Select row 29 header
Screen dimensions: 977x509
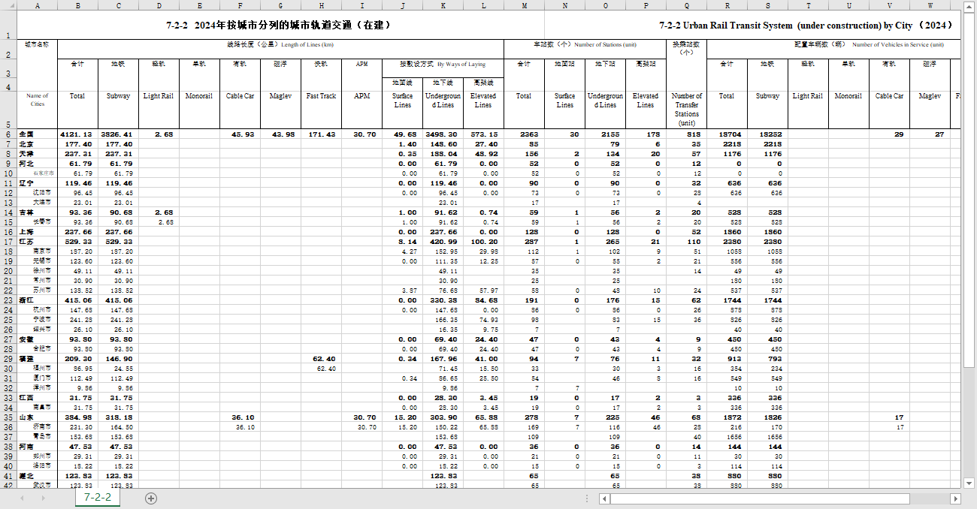point(8,359)
